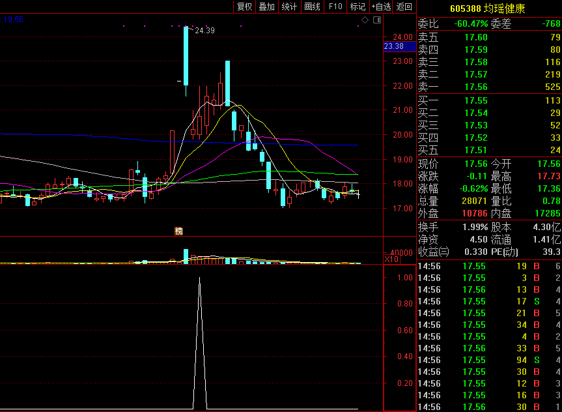
Task: Click the 换手 value 1.99%
Action: (x=475, y=227)
